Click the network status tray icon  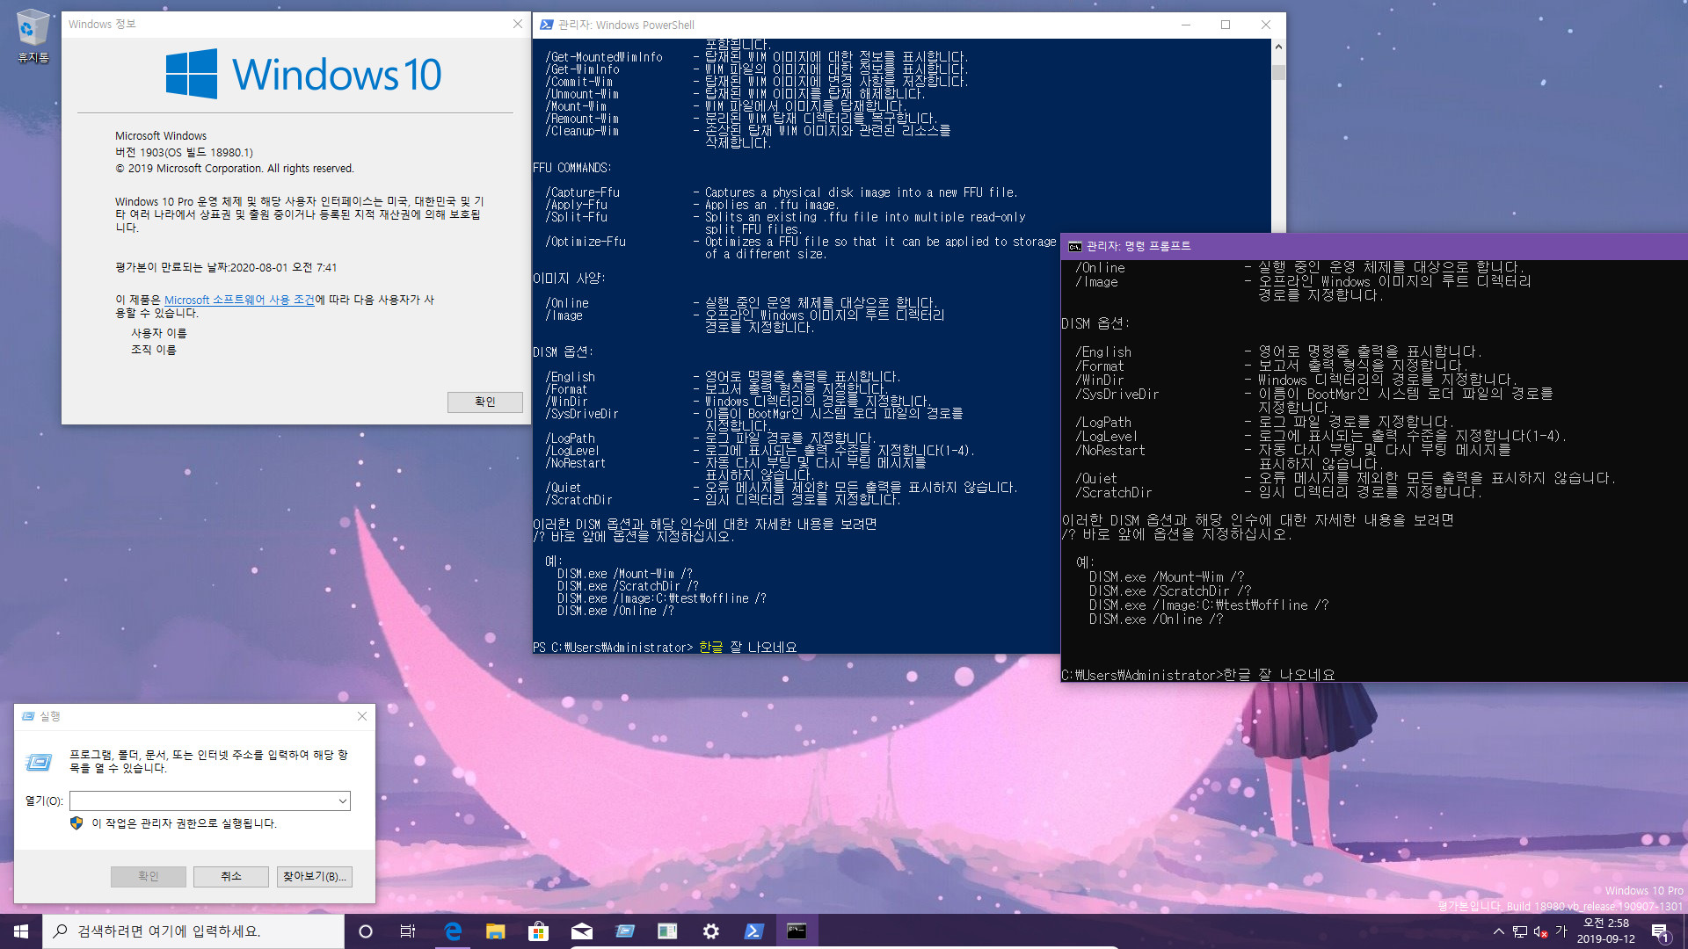pos(1520,931)
